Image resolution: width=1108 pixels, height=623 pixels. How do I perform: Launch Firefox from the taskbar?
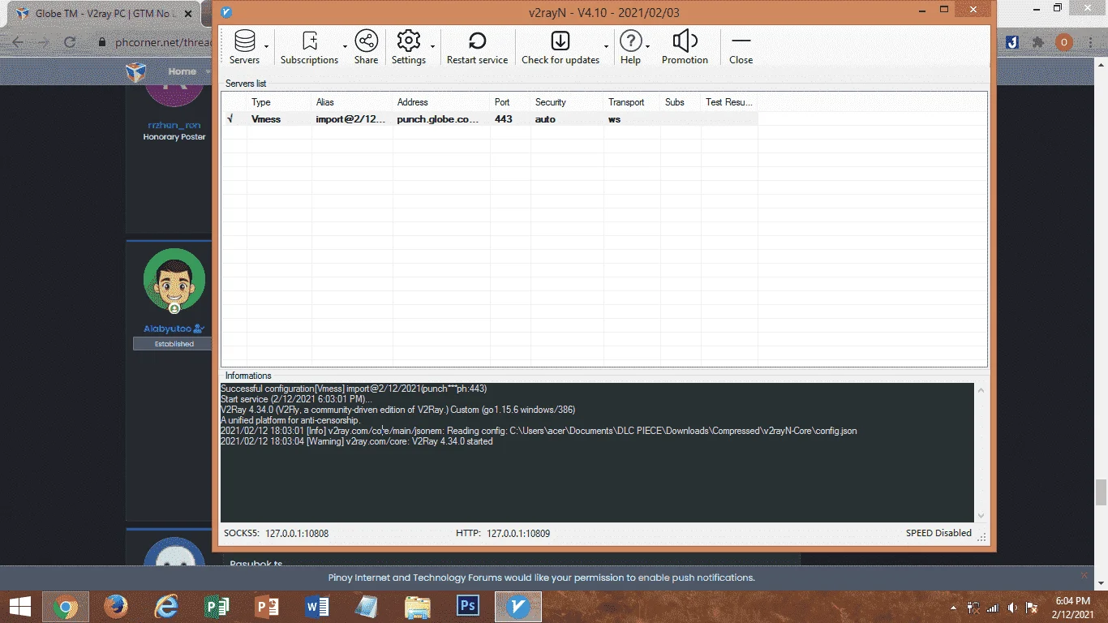(116, 607)
